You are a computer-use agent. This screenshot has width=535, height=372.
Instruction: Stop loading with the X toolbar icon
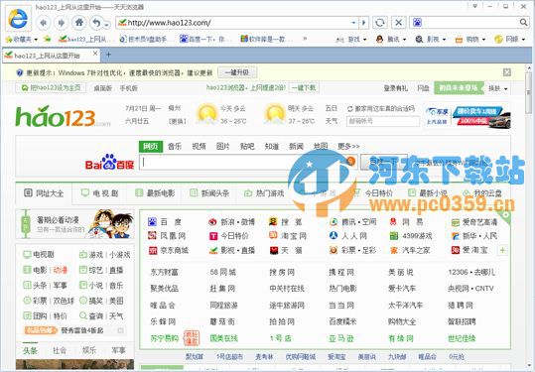[398, 23]
